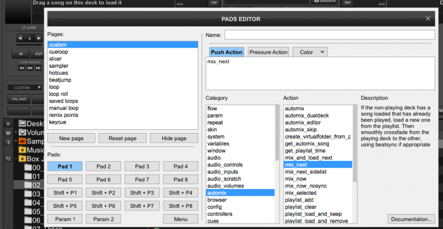Switch to Push Action tab
Screen dimensions: 443x229
226,52
